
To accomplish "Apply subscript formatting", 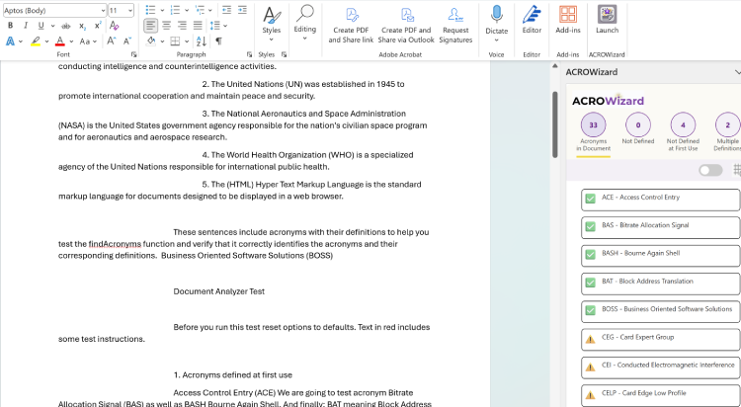I will coord(82,26).
